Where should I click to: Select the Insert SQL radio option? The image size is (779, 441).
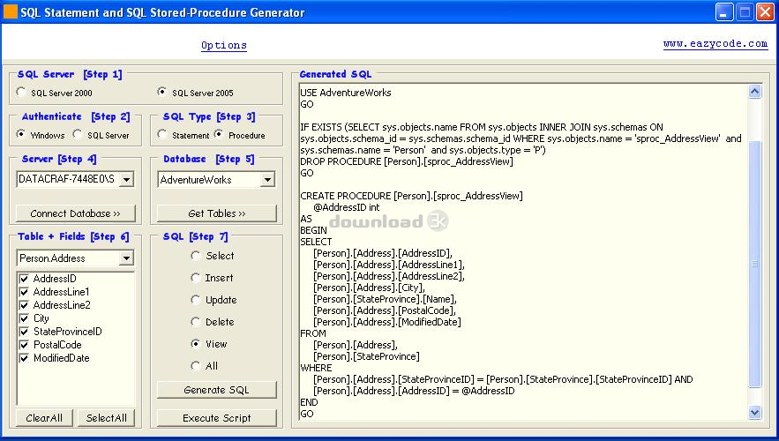click(196, 278)
